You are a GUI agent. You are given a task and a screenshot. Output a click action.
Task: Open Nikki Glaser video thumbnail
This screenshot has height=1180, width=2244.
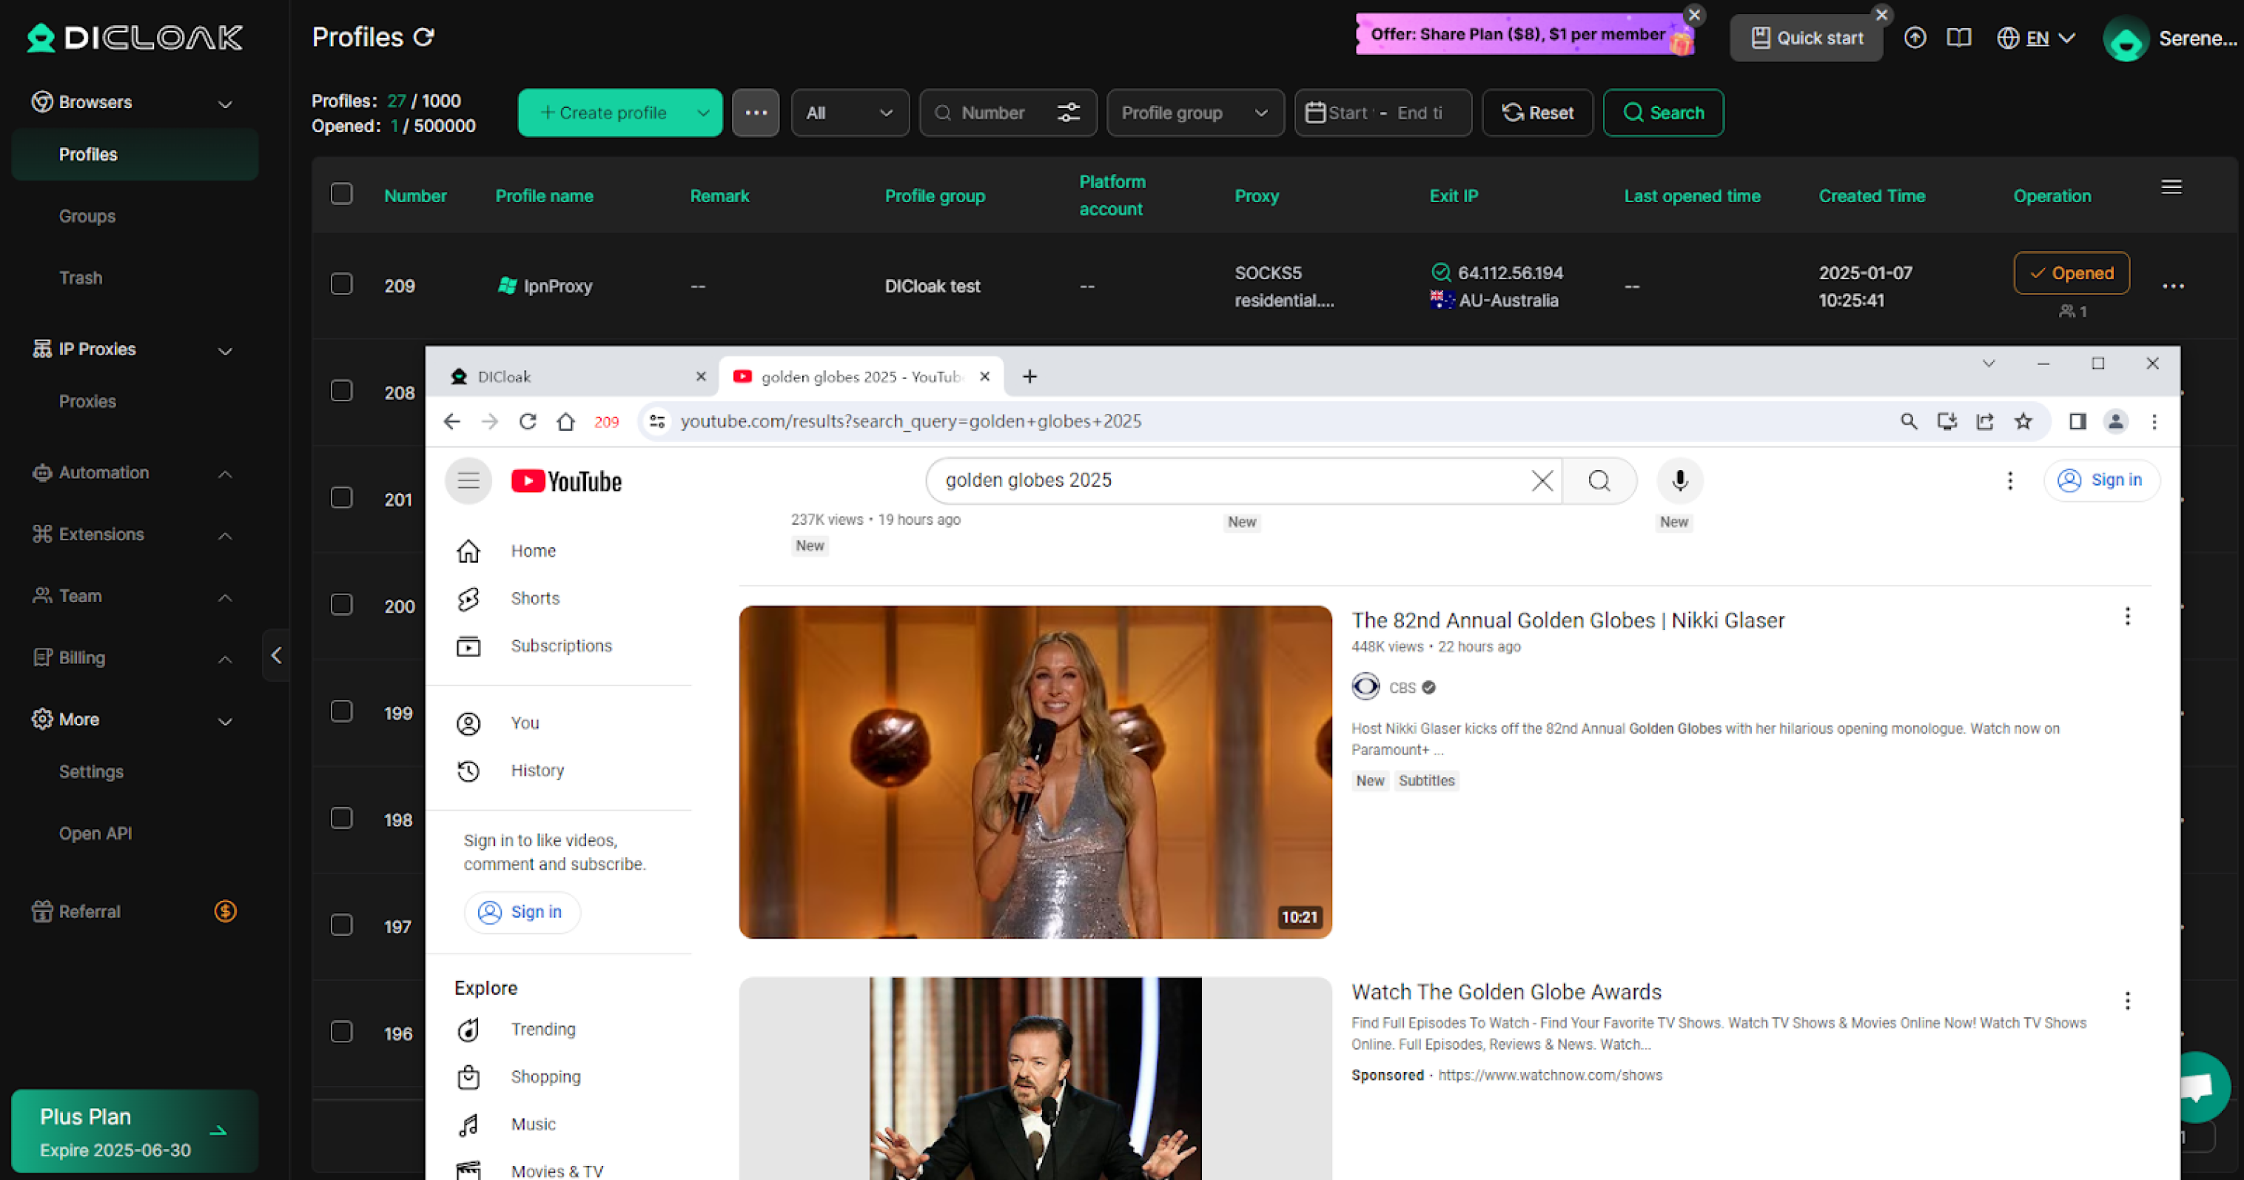pos(1035,772)
